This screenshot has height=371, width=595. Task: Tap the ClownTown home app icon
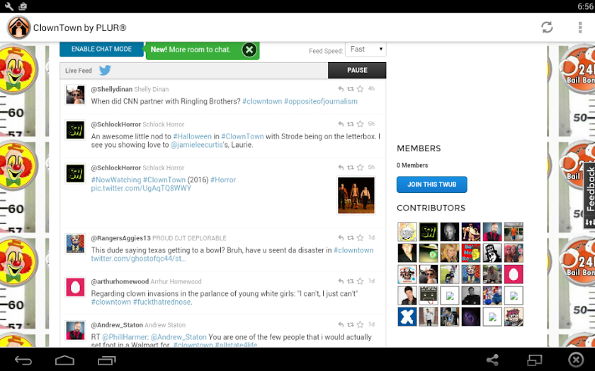coord(18,28)
